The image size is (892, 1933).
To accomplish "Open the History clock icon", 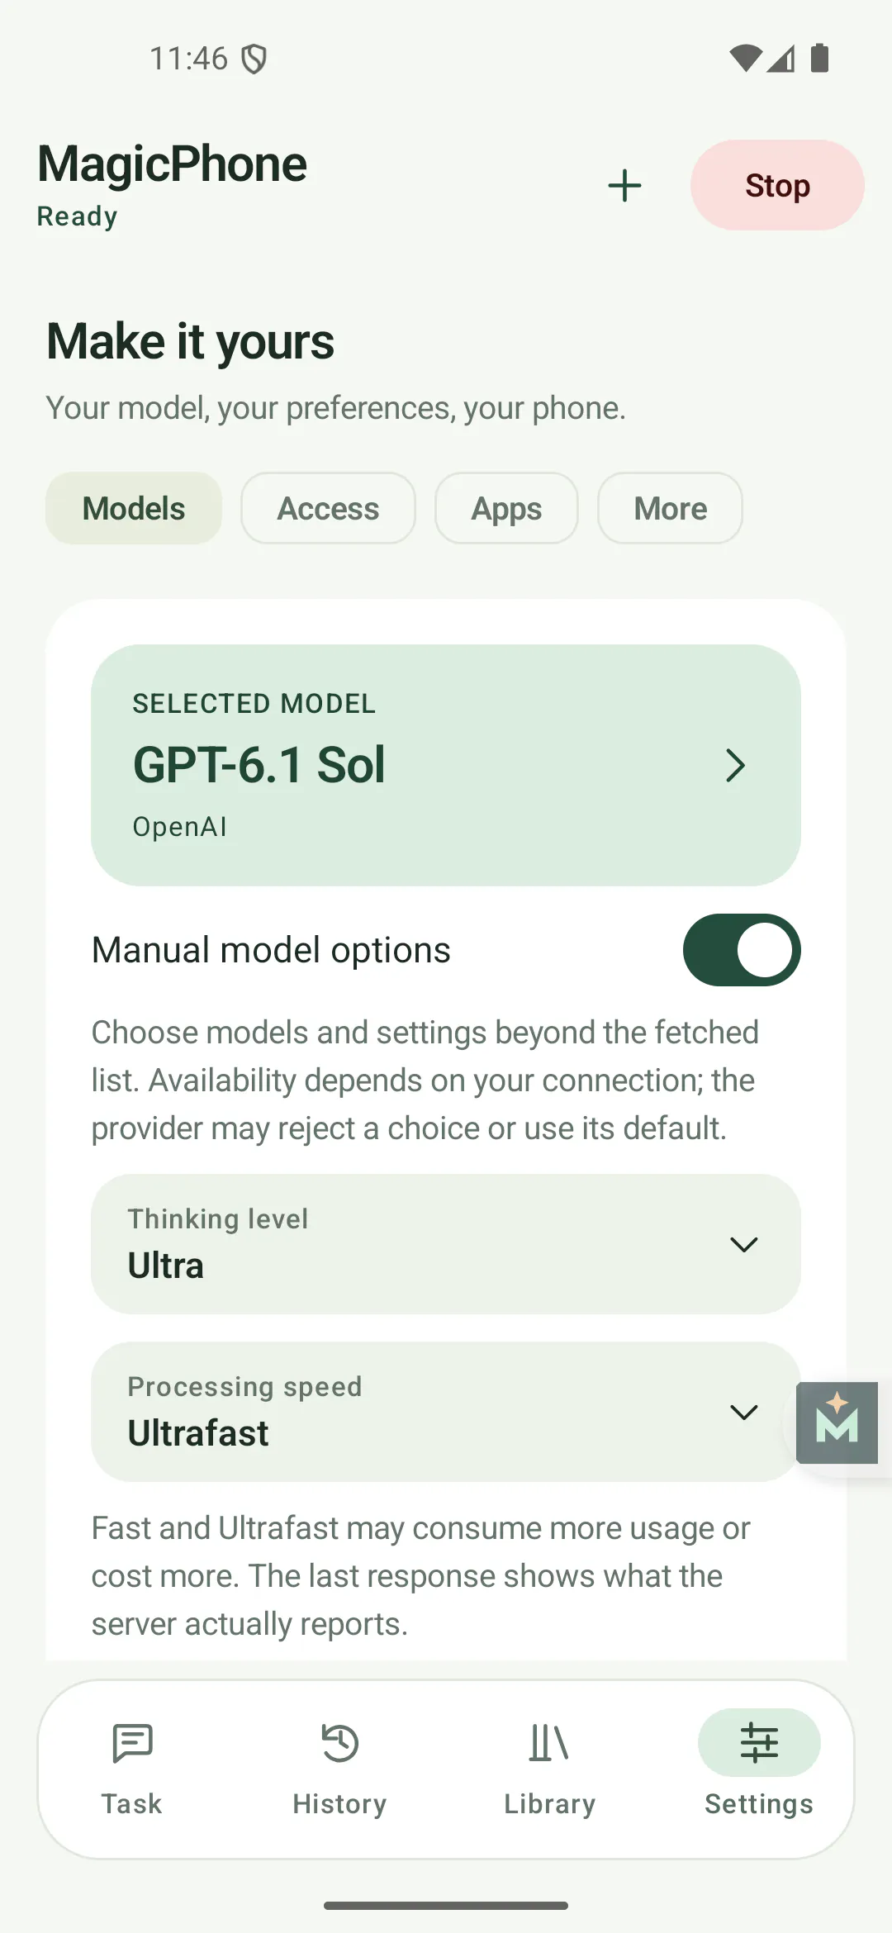I will [339, 1743].
